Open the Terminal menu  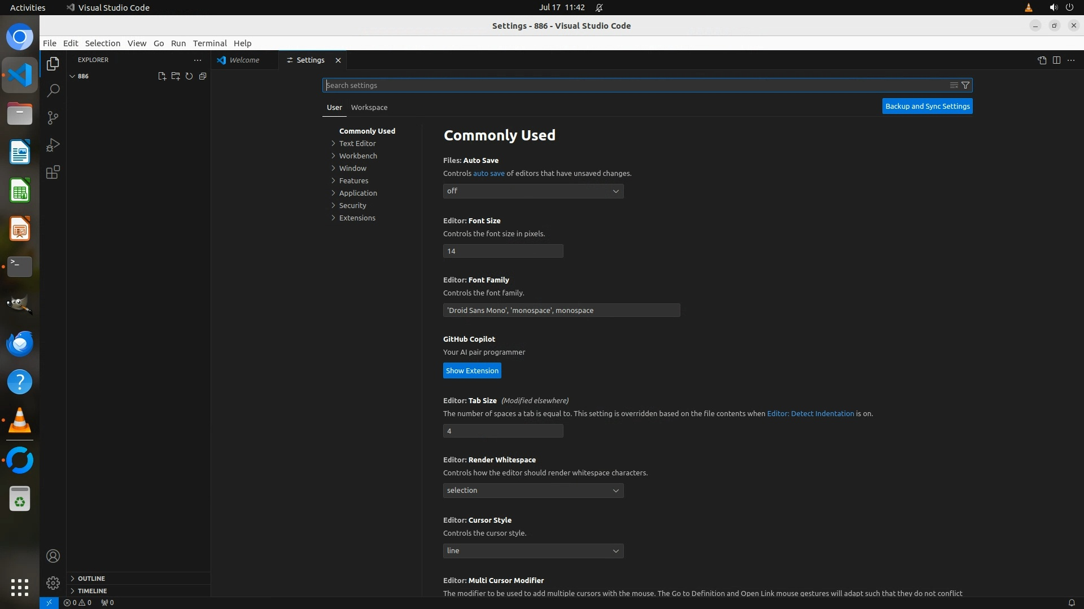point(209,43)
